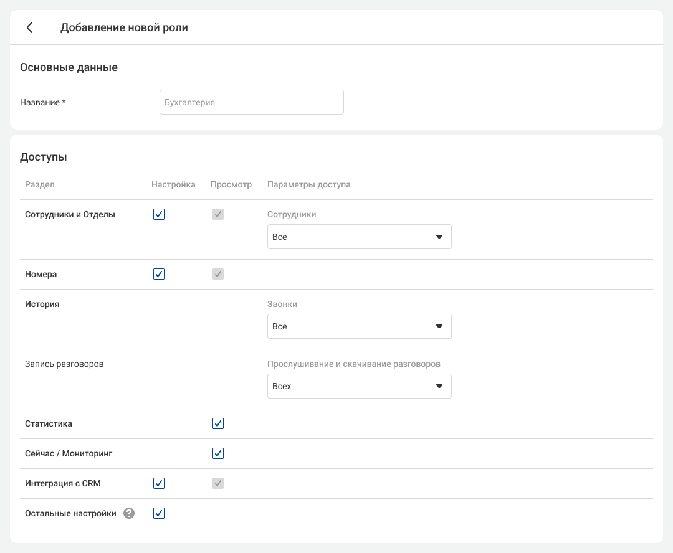The height and width of the screenshot is (553, 673).
Task: Toggle Настройка checkbox for Номера
Action: click(159, 274)
